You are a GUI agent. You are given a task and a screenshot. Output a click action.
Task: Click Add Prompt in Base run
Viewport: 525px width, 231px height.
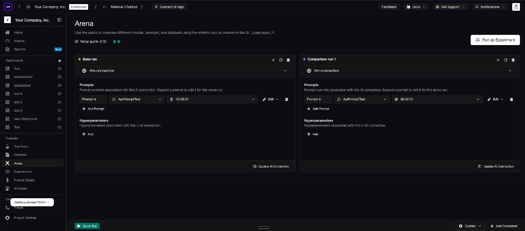pos(93,109)
